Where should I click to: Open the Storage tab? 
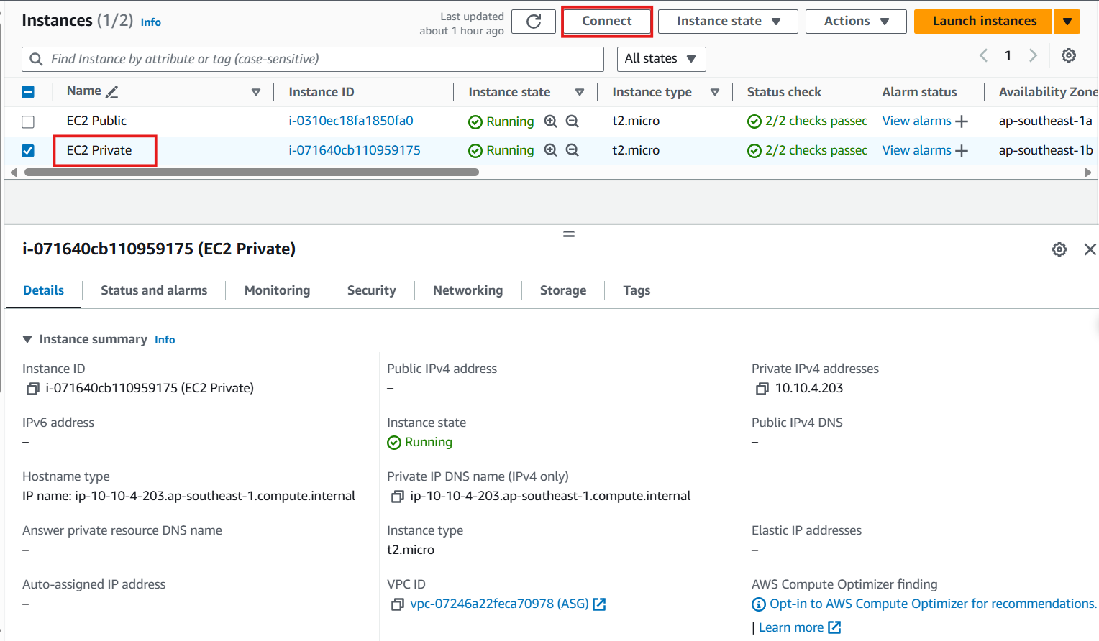(x=563, y=290)
